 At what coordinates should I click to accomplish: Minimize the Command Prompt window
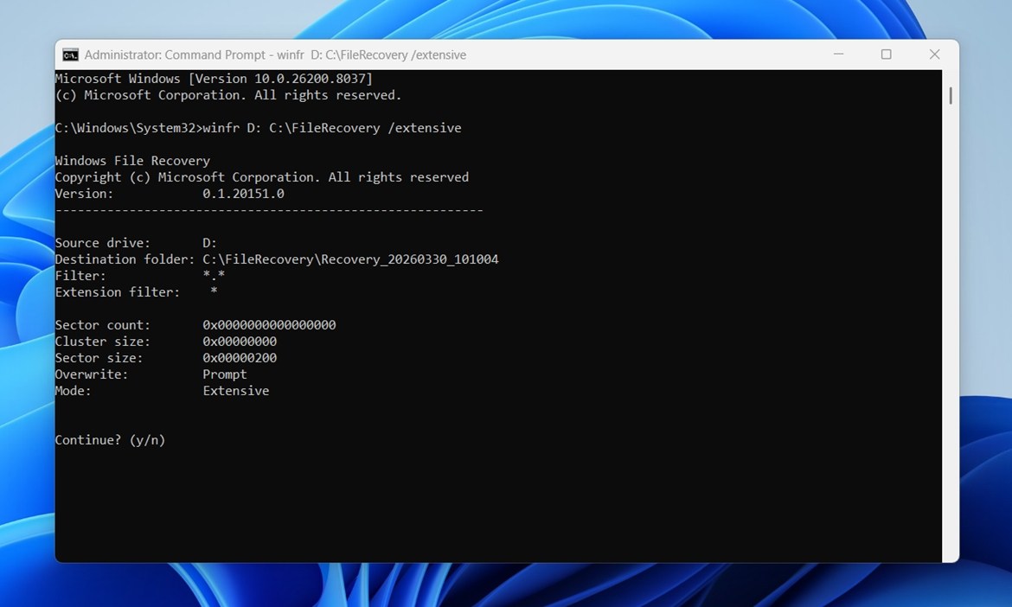pyautogui.click(x=837, y=54)
